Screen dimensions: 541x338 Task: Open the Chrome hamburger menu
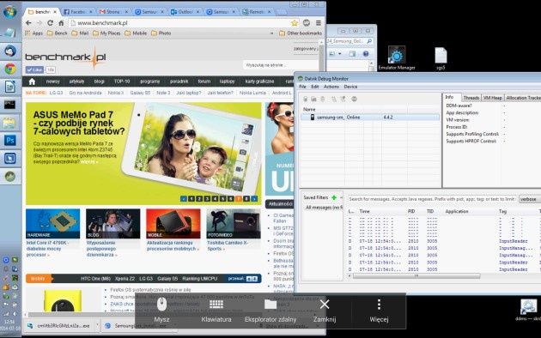click(x=318, y=23)
